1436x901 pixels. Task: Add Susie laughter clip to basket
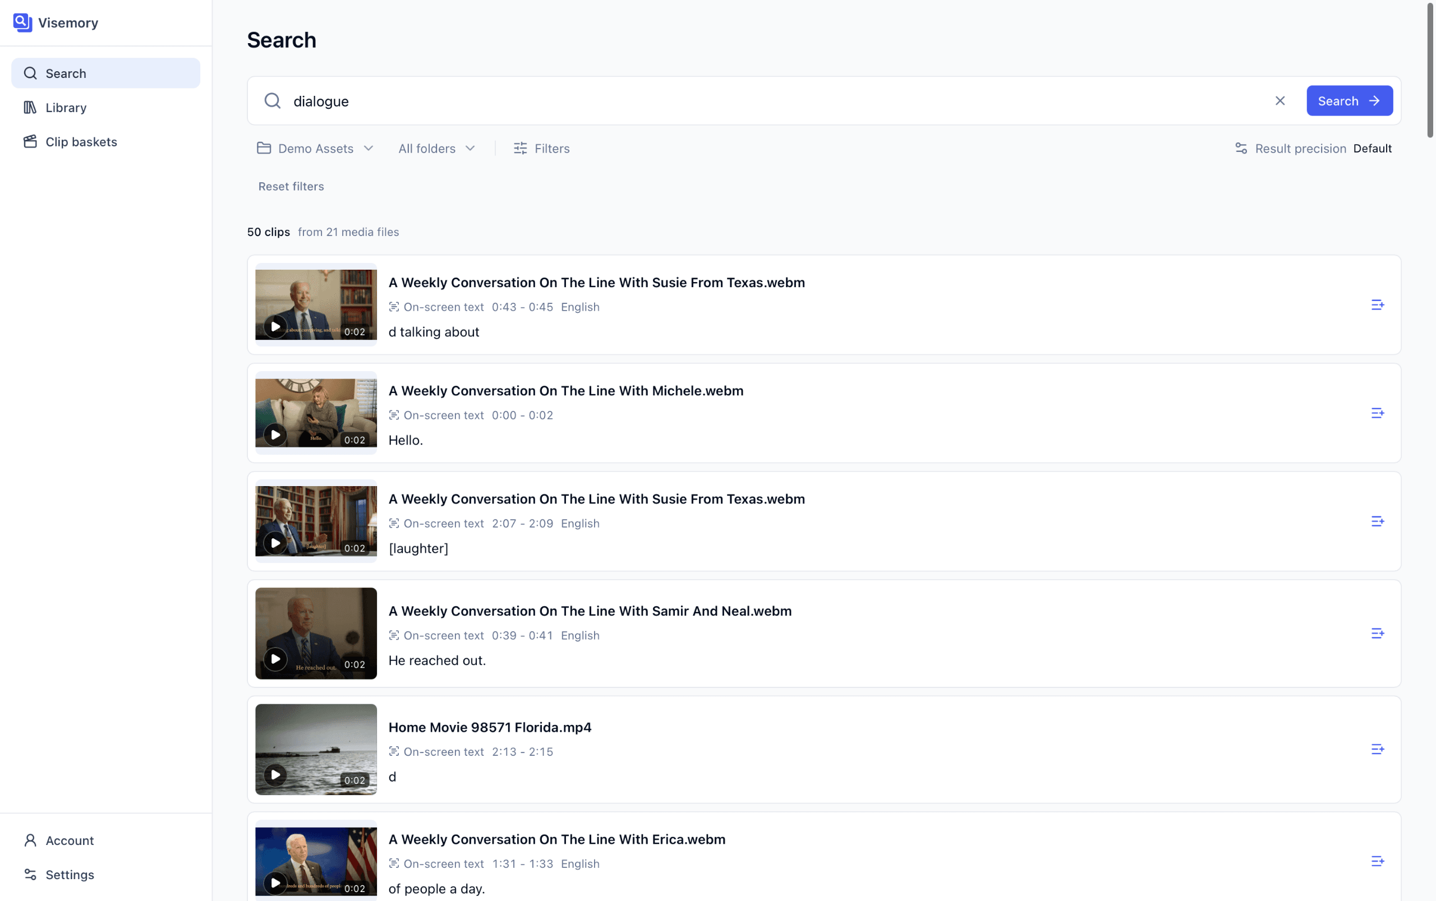[1377, 521]
